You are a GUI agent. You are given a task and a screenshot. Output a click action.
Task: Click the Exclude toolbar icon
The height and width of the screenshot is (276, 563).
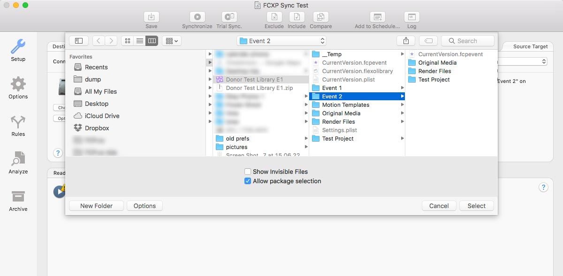tap(274, 17)
